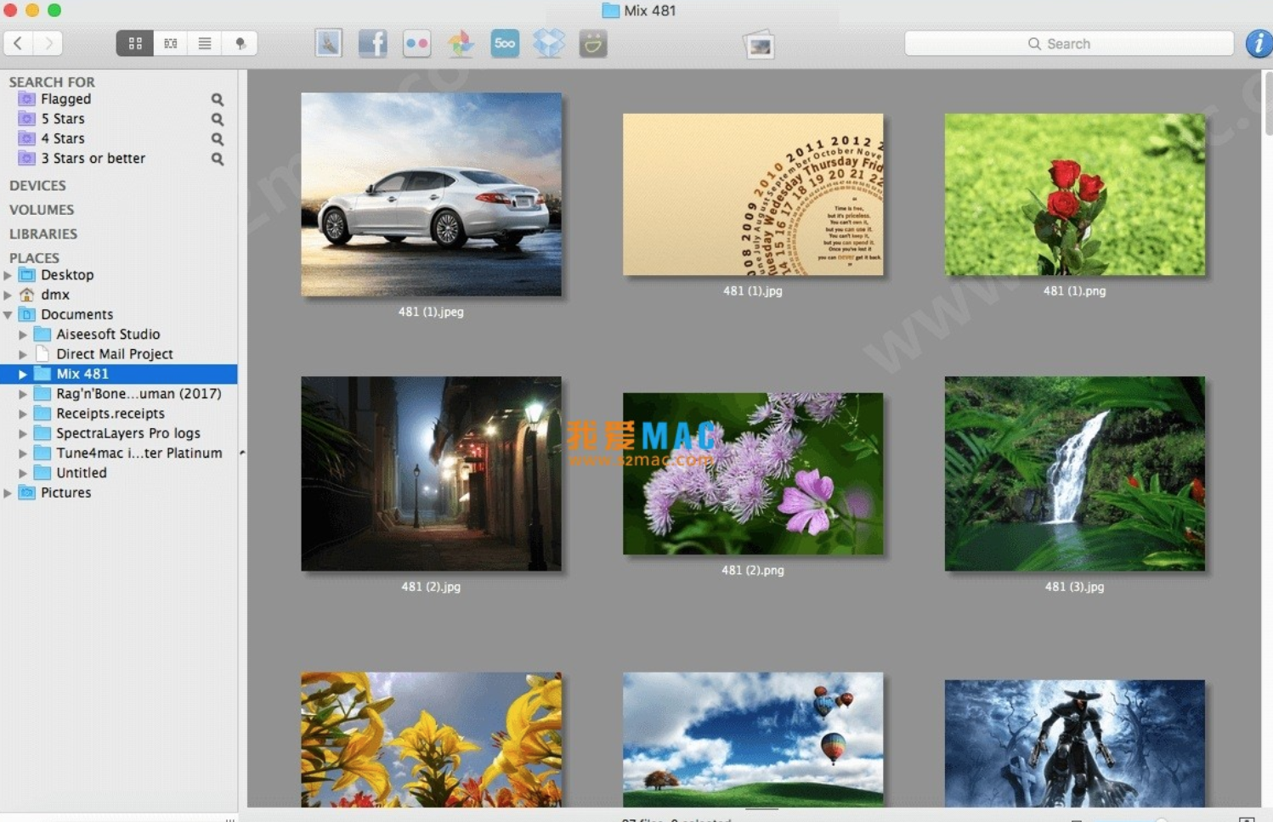Open the Aiseesoft Studio folder
This screenshot has height=822, width=1273.
108,335
